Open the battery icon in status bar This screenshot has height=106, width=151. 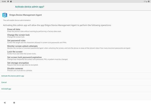[x=149, y=1]
